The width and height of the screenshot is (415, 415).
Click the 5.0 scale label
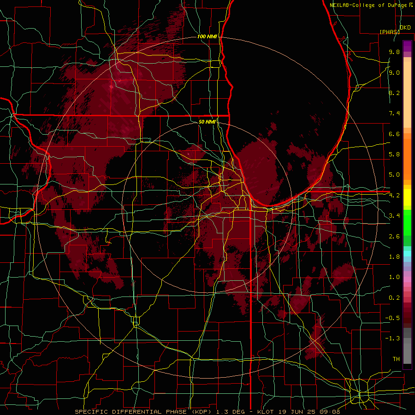click(394, 175)
